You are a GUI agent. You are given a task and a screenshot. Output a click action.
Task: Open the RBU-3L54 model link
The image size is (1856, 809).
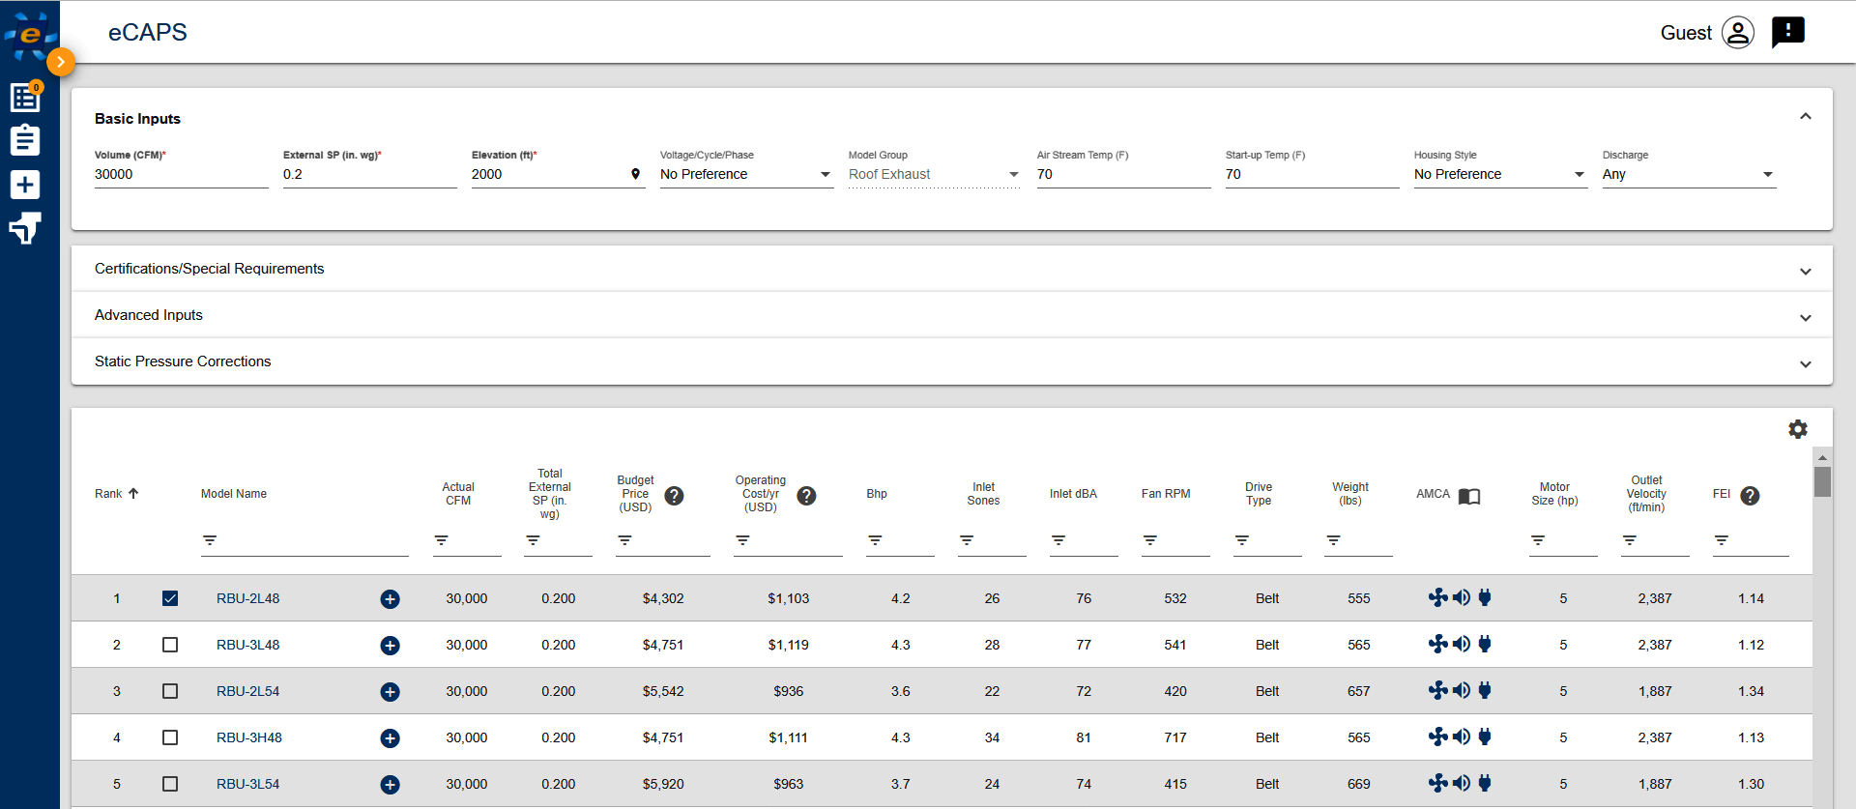pyautogui.click(x=248, y=784)
